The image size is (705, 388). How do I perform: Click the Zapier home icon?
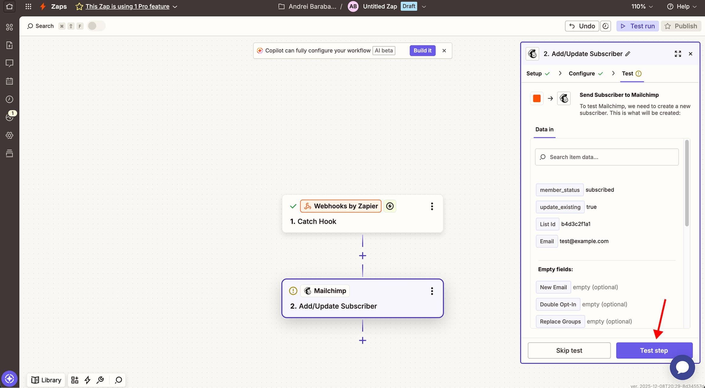[x=9, y=6]
